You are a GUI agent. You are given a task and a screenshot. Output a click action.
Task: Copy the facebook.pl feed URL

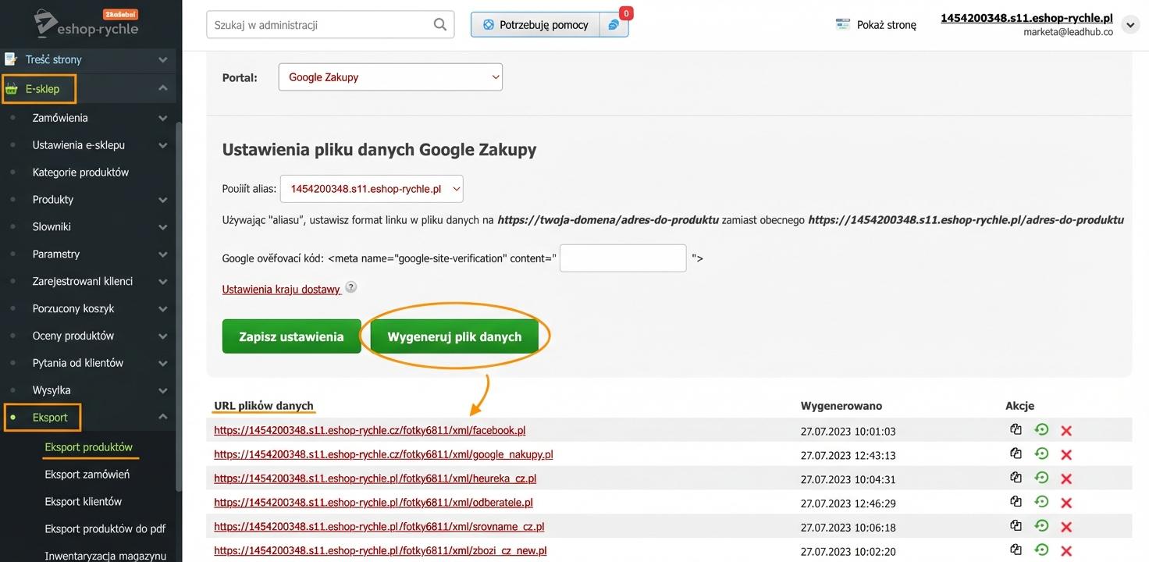point(1016,429)
